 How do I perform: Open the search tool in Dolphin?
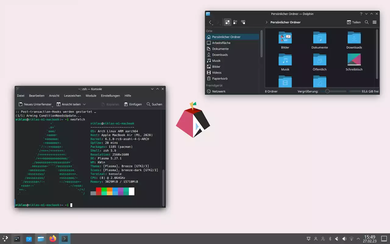click(367, 22)
